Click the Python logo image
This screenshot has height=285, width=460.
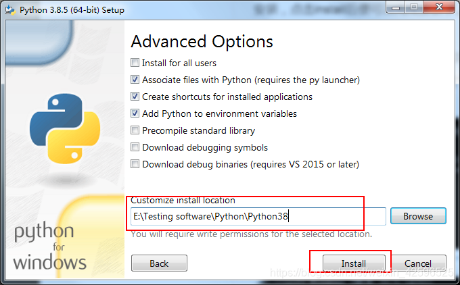click(x=65, y=128)
